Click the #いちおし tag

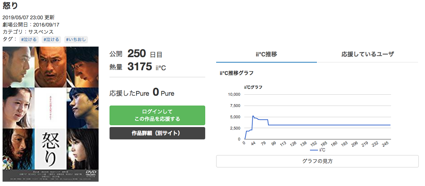click(x=76, y=40)
